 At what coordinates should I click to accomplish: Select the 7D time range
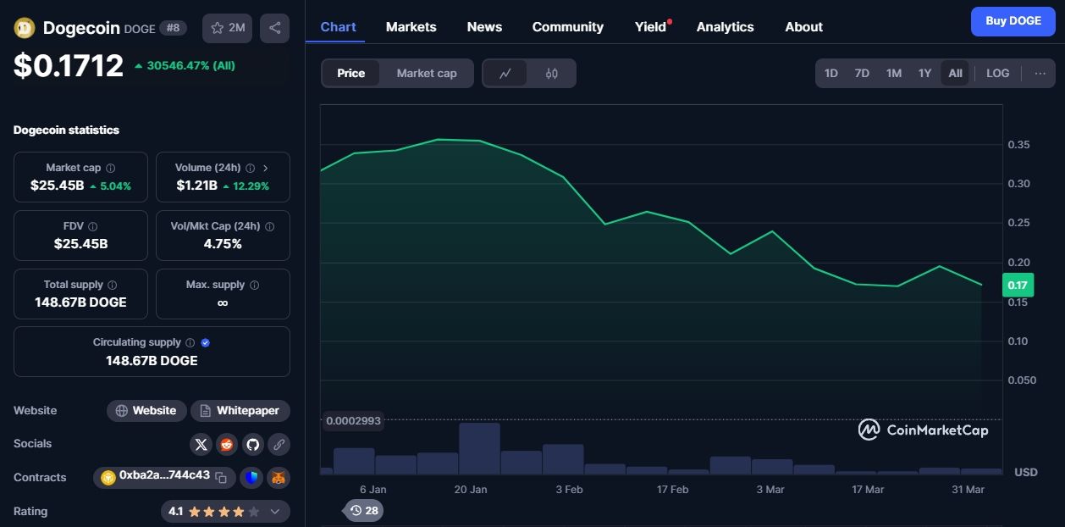(862, 74)
